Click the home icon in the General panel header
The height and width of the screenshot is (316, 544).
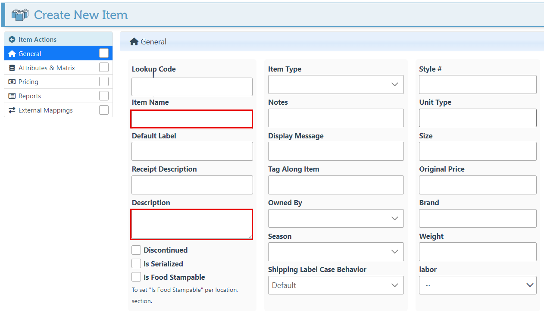pyautogui.click(x=134, y=42)
